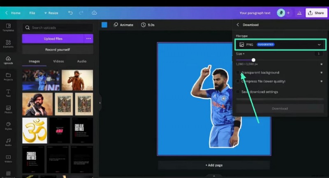Go to Home

tap(13, 13)
